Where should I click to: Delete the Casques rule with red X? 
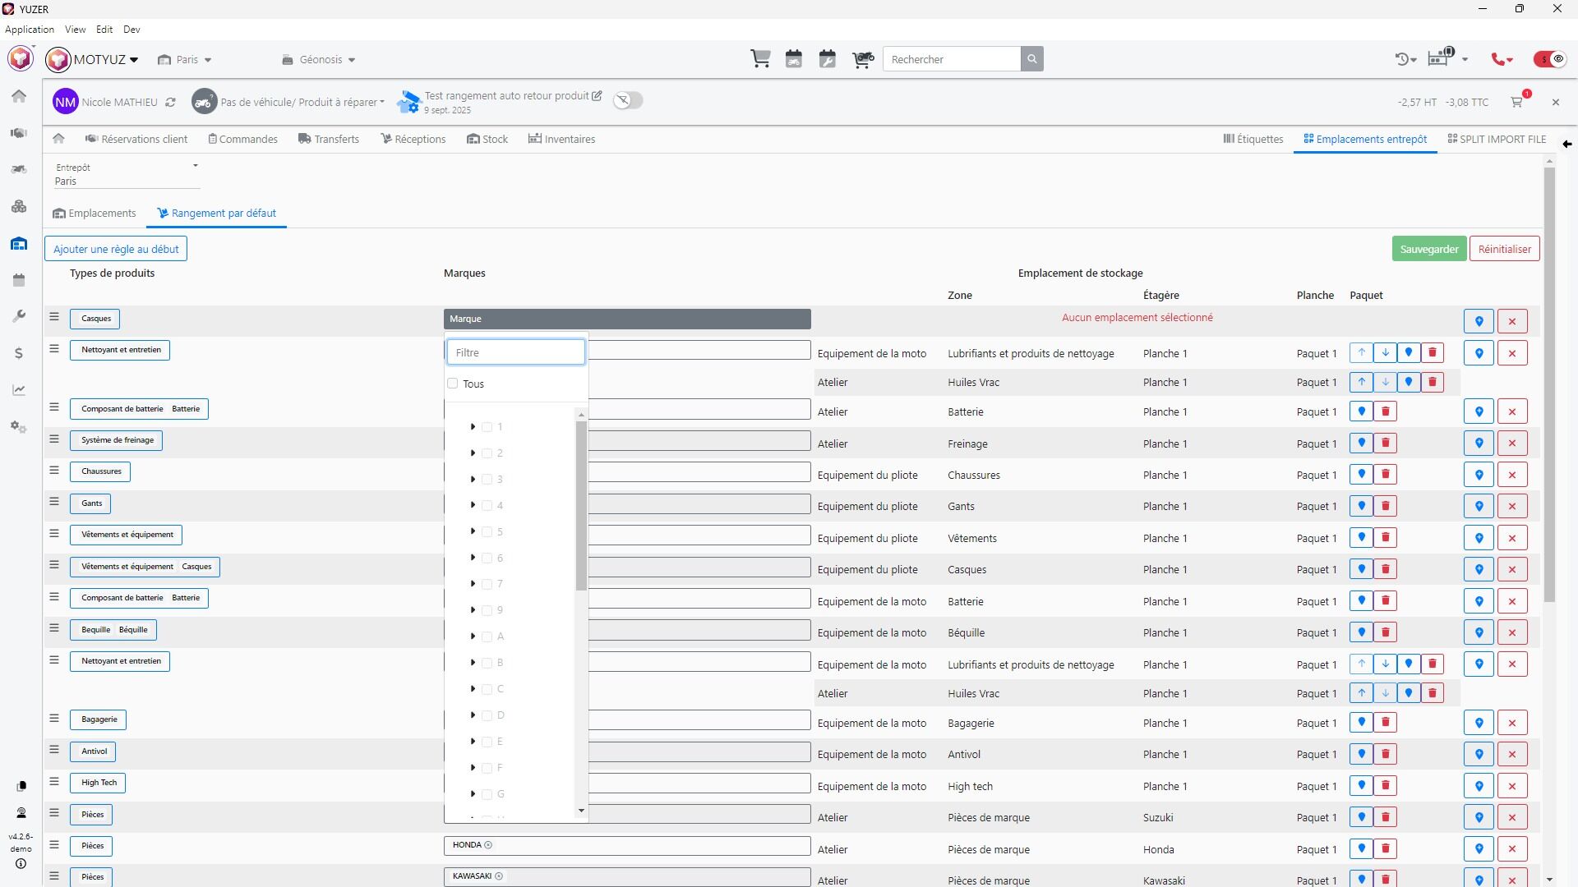coord(1512,321)
